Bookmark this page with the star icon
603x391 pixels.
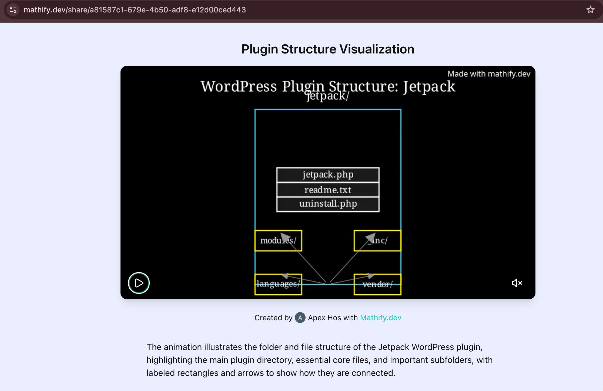tap(590, 10)
